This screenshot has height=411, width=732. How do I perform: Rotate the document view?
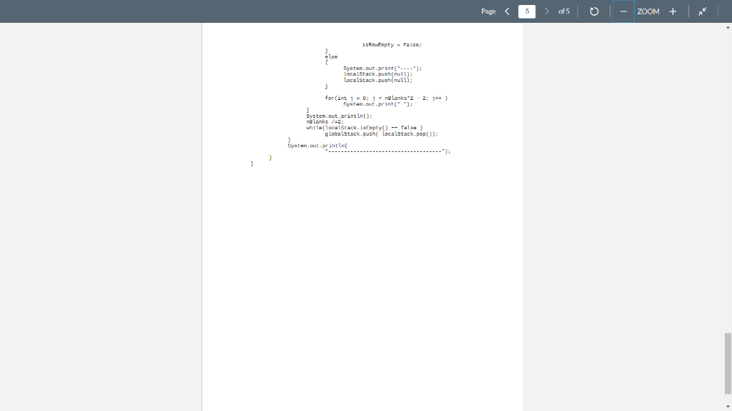click(594, 11)
